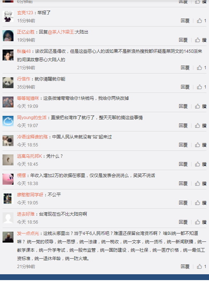Reply to 廖憨憨同学呀's comment
The image size is (209, 283).
[183, 203]
